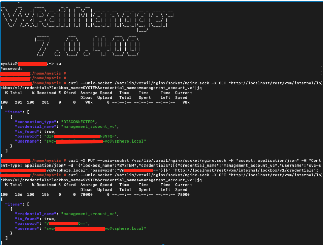Screen dimensions: 323x245
Task: Select the redacted hostname after 'mystic@'
Action: tap(32, 63)
